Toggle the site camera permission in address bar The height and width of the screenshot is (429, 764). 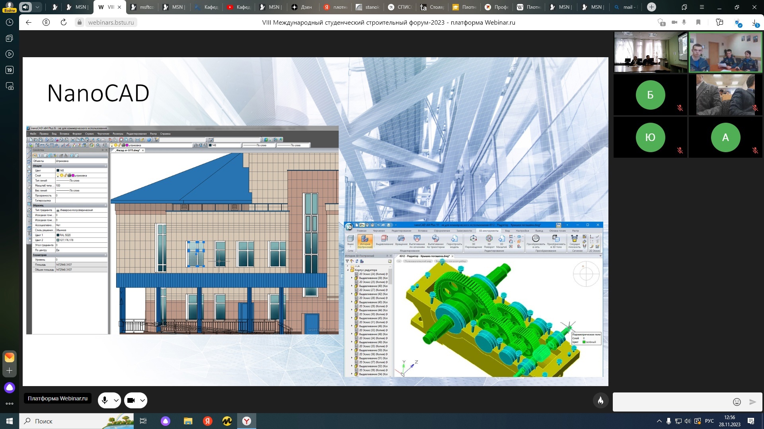click(x=674, y=23)
